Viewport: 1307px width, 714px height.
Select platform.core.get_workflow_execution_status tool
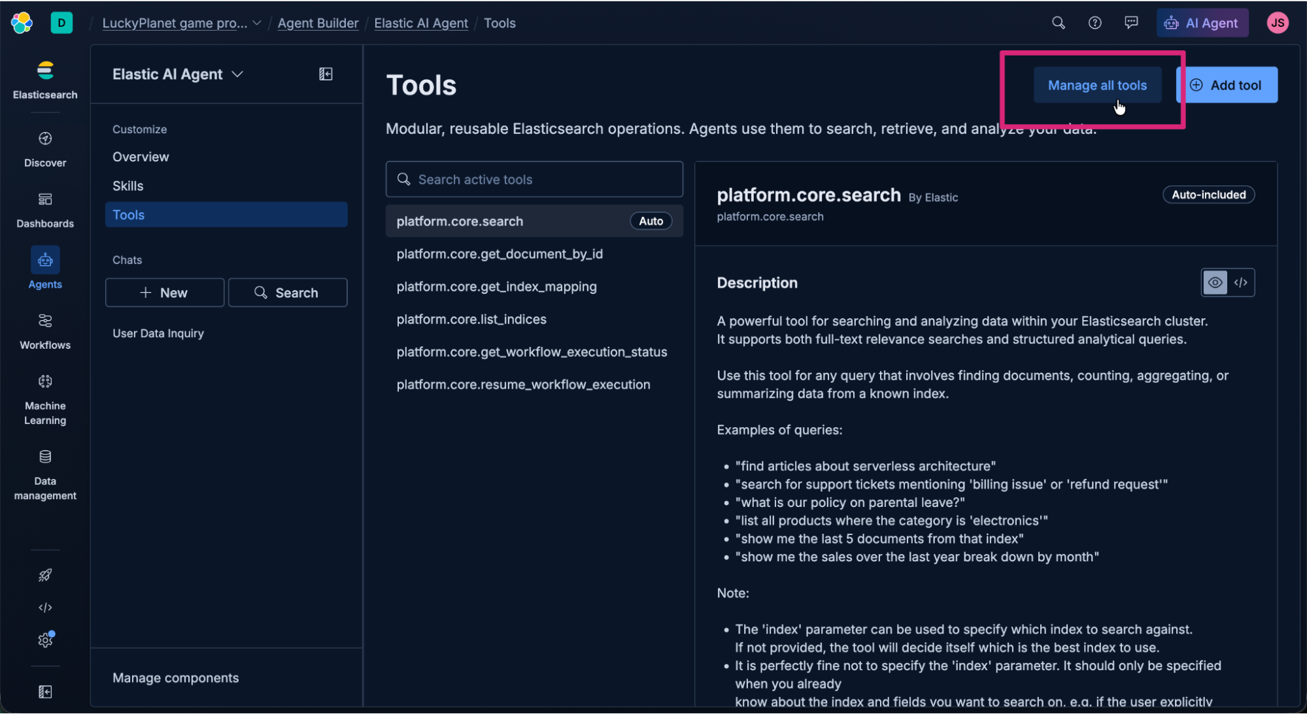click(534, 351)
